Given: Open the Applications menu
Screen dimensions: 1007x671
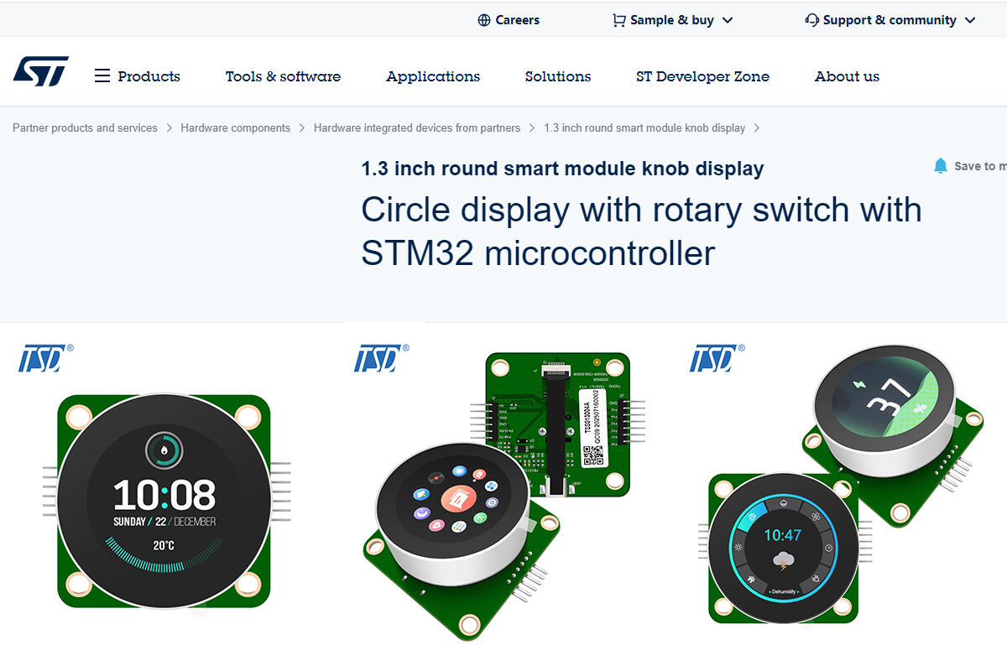Looking at the screenshot, I should 433,76.
